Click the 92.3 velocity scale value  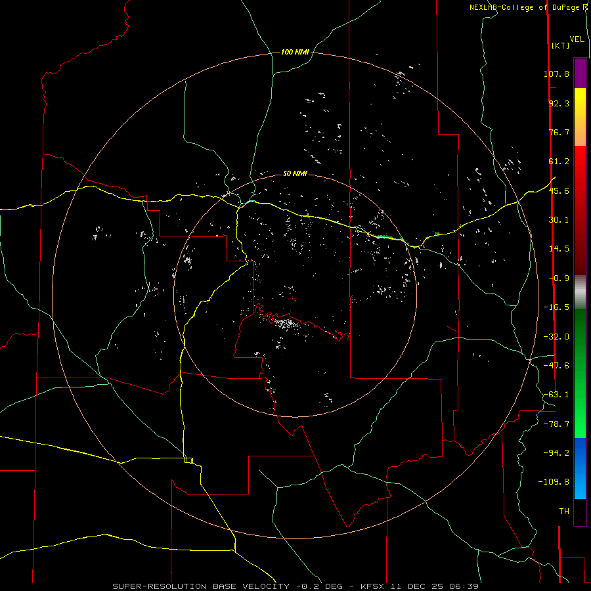tap(559, 103)
